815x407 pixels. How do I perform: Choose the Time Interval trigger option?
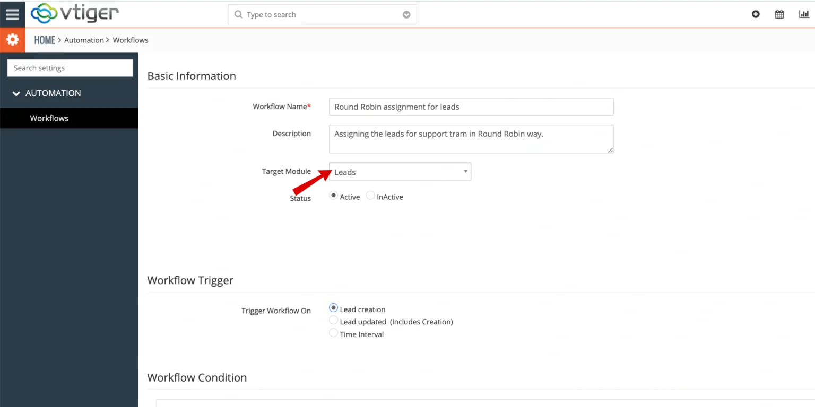[333, 332]
